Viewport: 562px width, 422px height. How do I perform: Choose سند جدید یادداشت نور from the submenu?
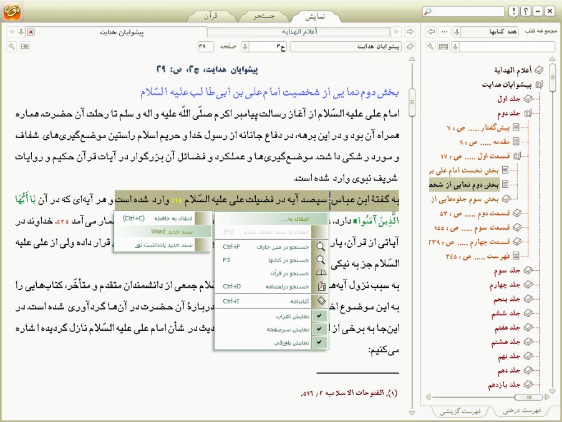point(163,245)
